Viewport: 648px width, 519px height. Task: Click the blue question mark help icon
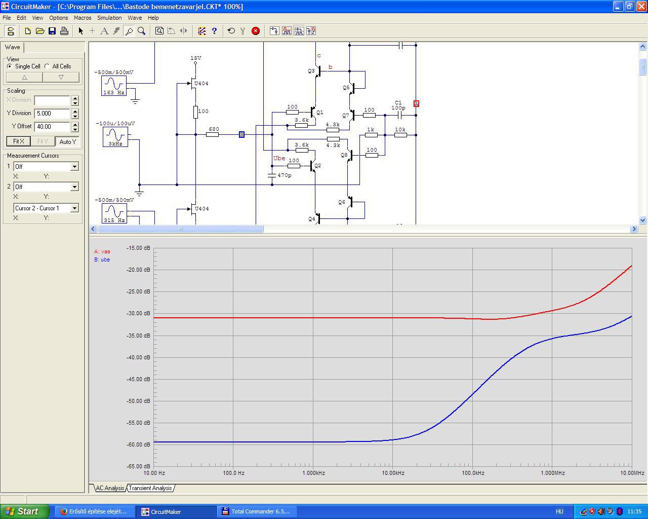214,31
